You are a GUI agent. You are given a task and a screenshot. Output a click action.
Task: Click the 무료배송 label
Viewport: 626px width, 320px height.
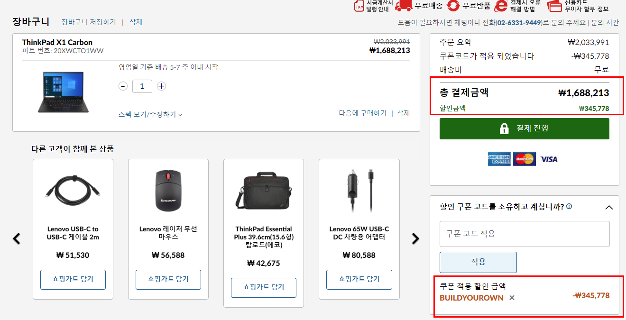pyautogui.click(x=429, y=6)
